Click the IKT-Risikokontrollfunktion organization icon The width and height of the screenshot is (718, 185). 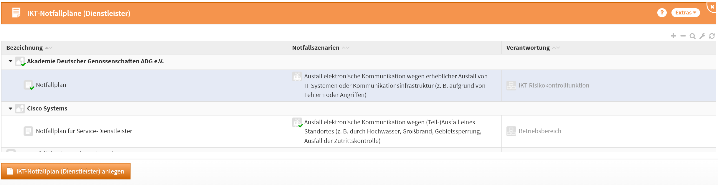511,86
